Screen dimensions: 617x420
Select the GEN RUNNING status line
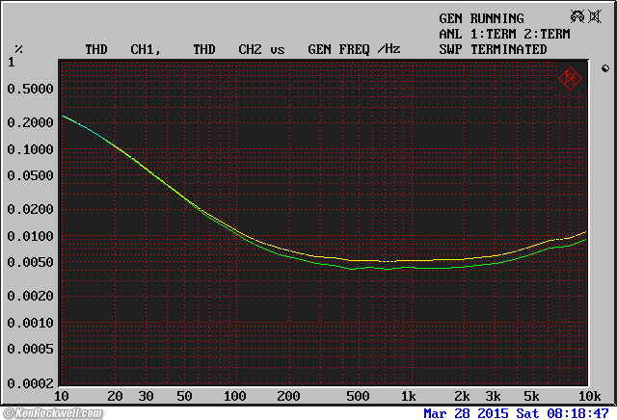481,18
